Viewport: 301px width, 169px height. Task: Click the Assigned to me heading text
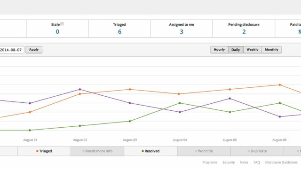(x=182, y=24)
